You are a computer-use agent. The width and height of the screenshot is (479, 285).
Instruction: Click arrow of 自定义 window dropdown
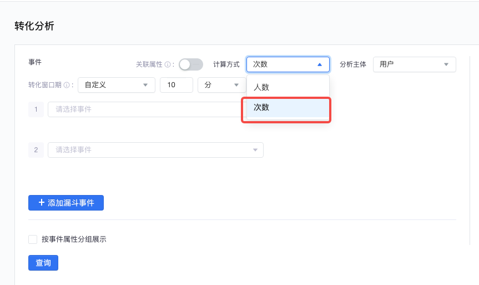(145, 85)
